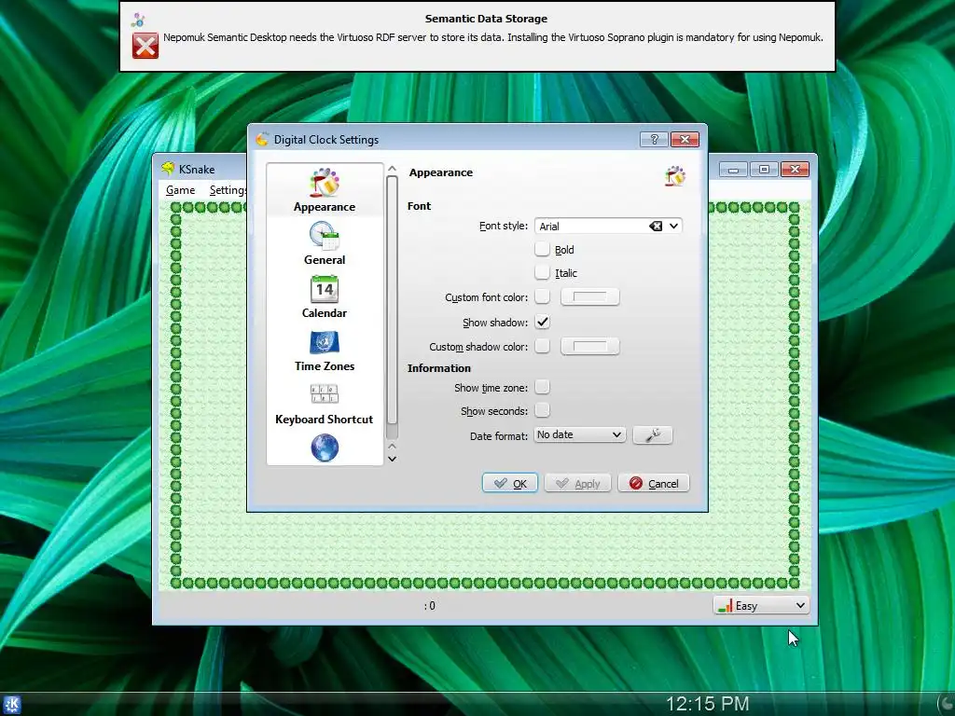Screen dimensions: 955x716
Task: Click the Semantic Data Storage notification title
Action: (x=486, y=19)
